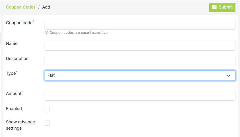Click into the Name text field

point(140,45)
